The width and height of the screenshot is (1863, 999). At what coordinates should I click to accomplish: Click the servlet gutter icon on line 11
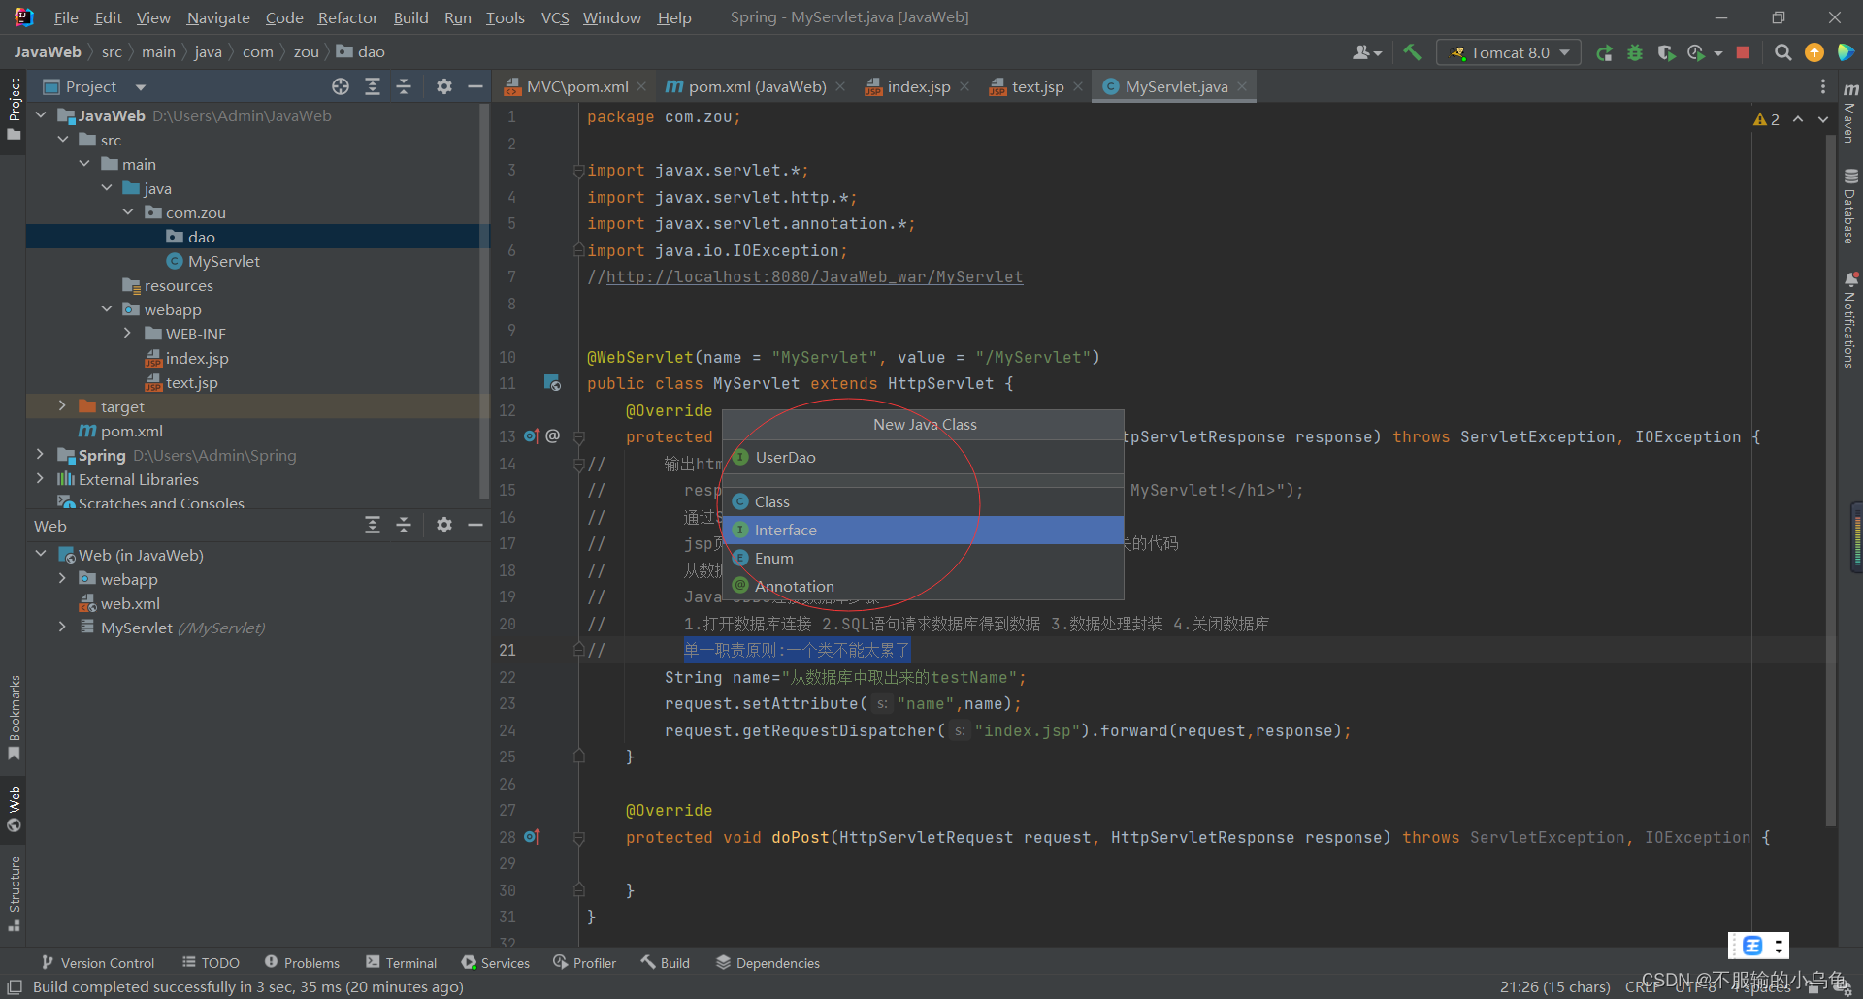coord(552,383)
